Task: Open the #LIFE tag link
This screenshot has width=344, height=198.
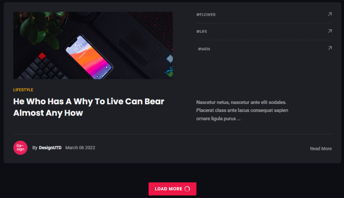Action: pyautogui.click(x=202, y=32)
